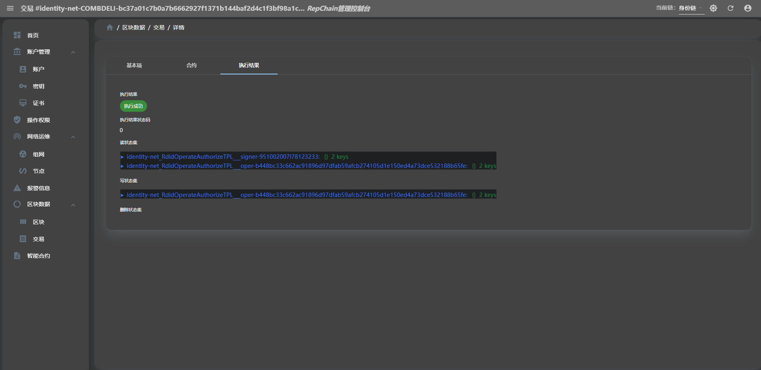This screenshot has height=370, width=761.
Task: Click 详情 breadcrumb item
Action: pos(178,27)
